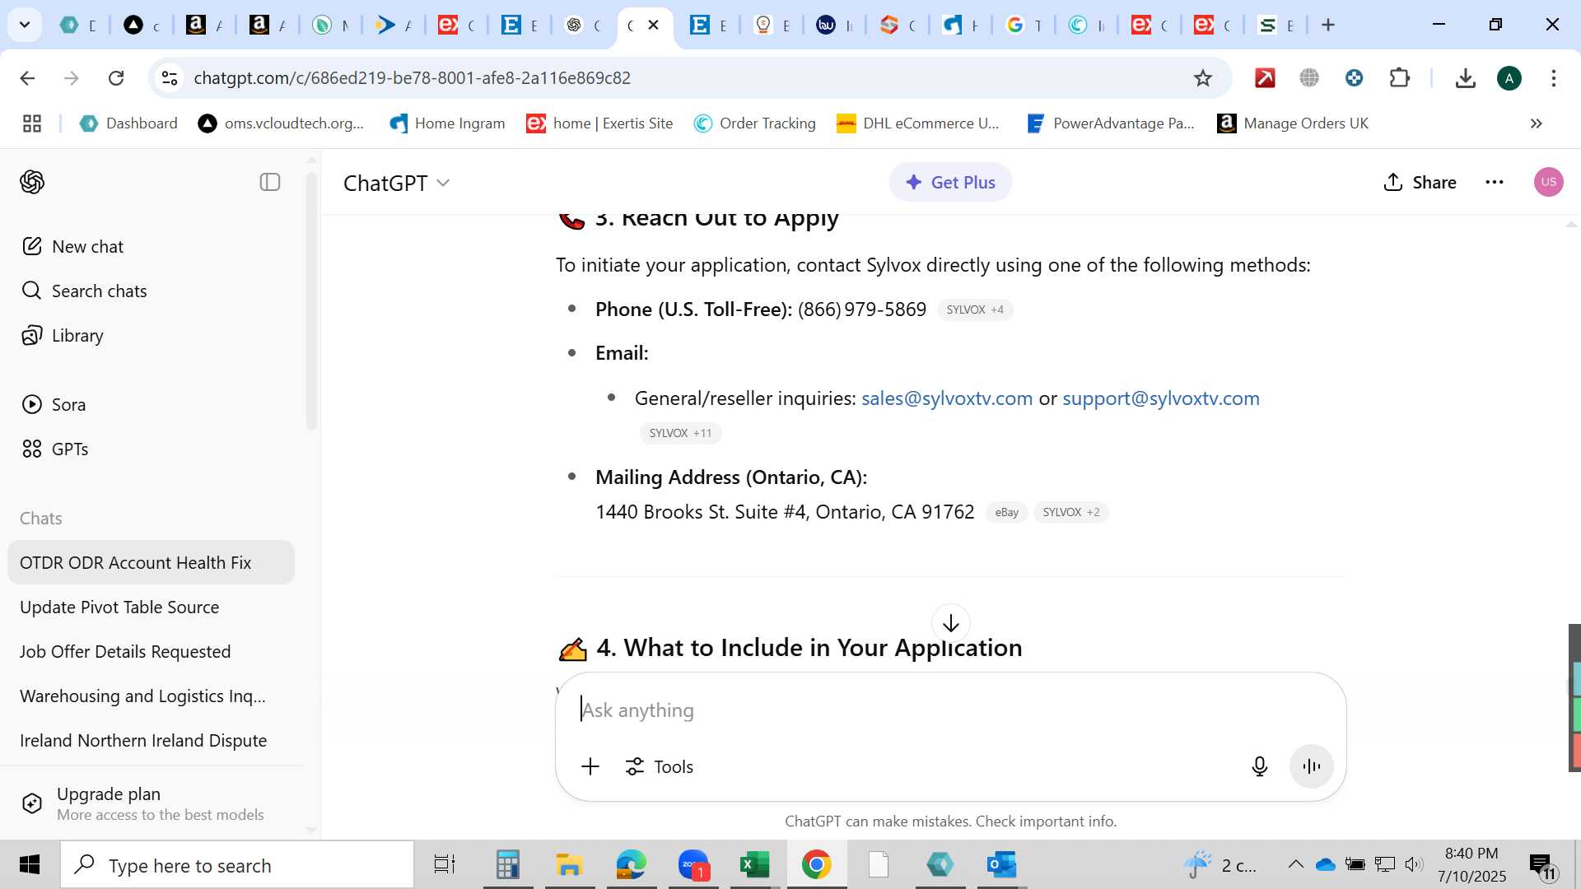Open the Chrome profile A avatar

1509,78
